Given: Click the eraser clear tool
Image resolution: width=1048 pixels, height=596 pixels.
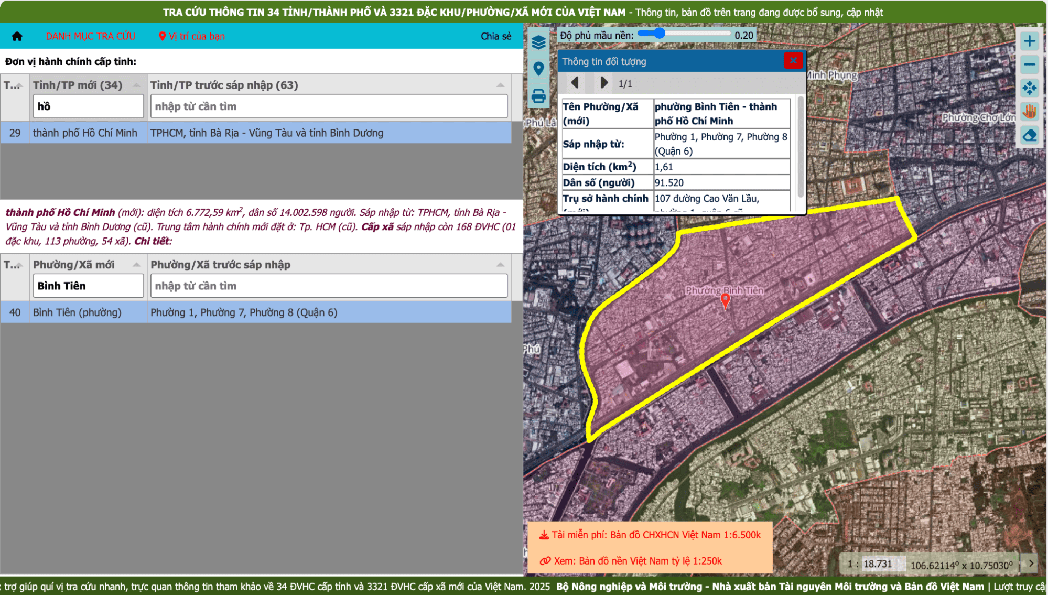Looking at the screenshot, I should pos(1029,135).
